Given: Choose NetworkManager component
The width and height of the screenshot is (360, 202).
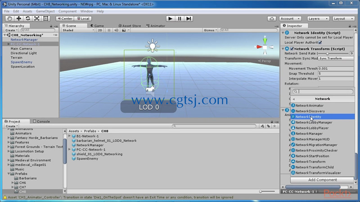Looking at the screenshot, I should tap(323, 133).
